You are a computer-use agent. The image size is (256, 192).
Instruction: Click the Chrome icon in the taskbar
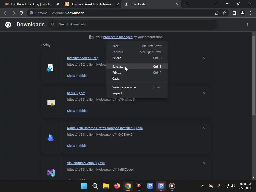point(128,186)
